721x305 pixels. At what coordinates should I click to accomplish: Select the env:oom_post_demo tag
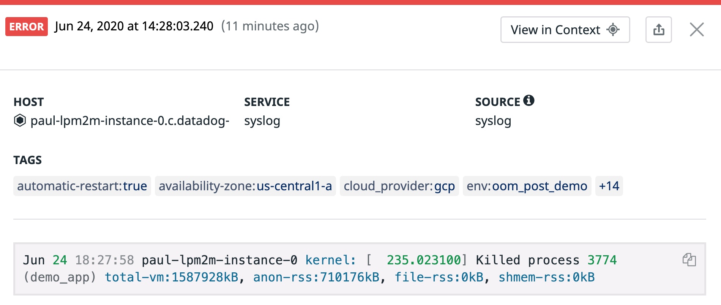[527, 186]
